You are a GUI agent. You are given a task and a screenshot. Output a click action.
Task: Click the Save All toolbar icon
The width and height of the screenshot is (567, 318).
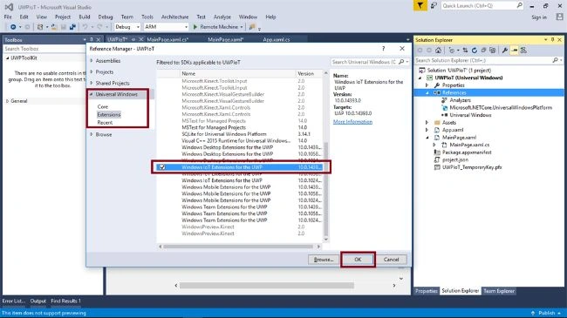coord(72,27)
